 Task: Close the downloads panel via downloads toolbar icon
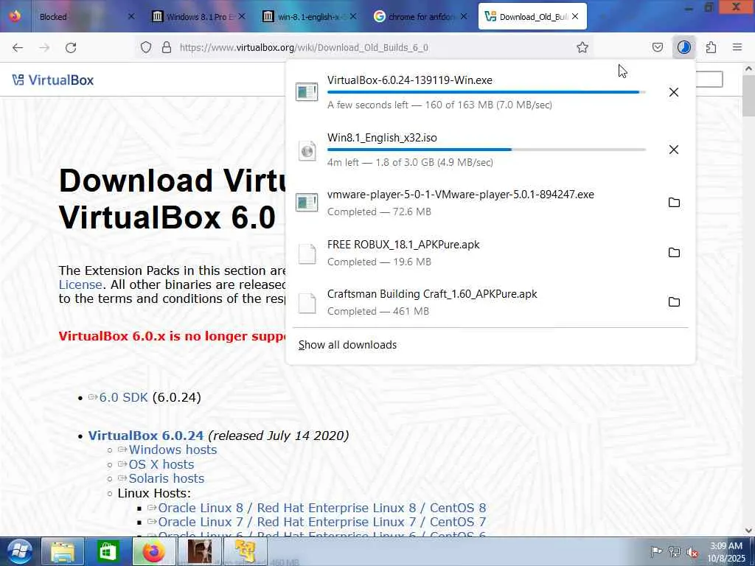click(x=683, y=47)
